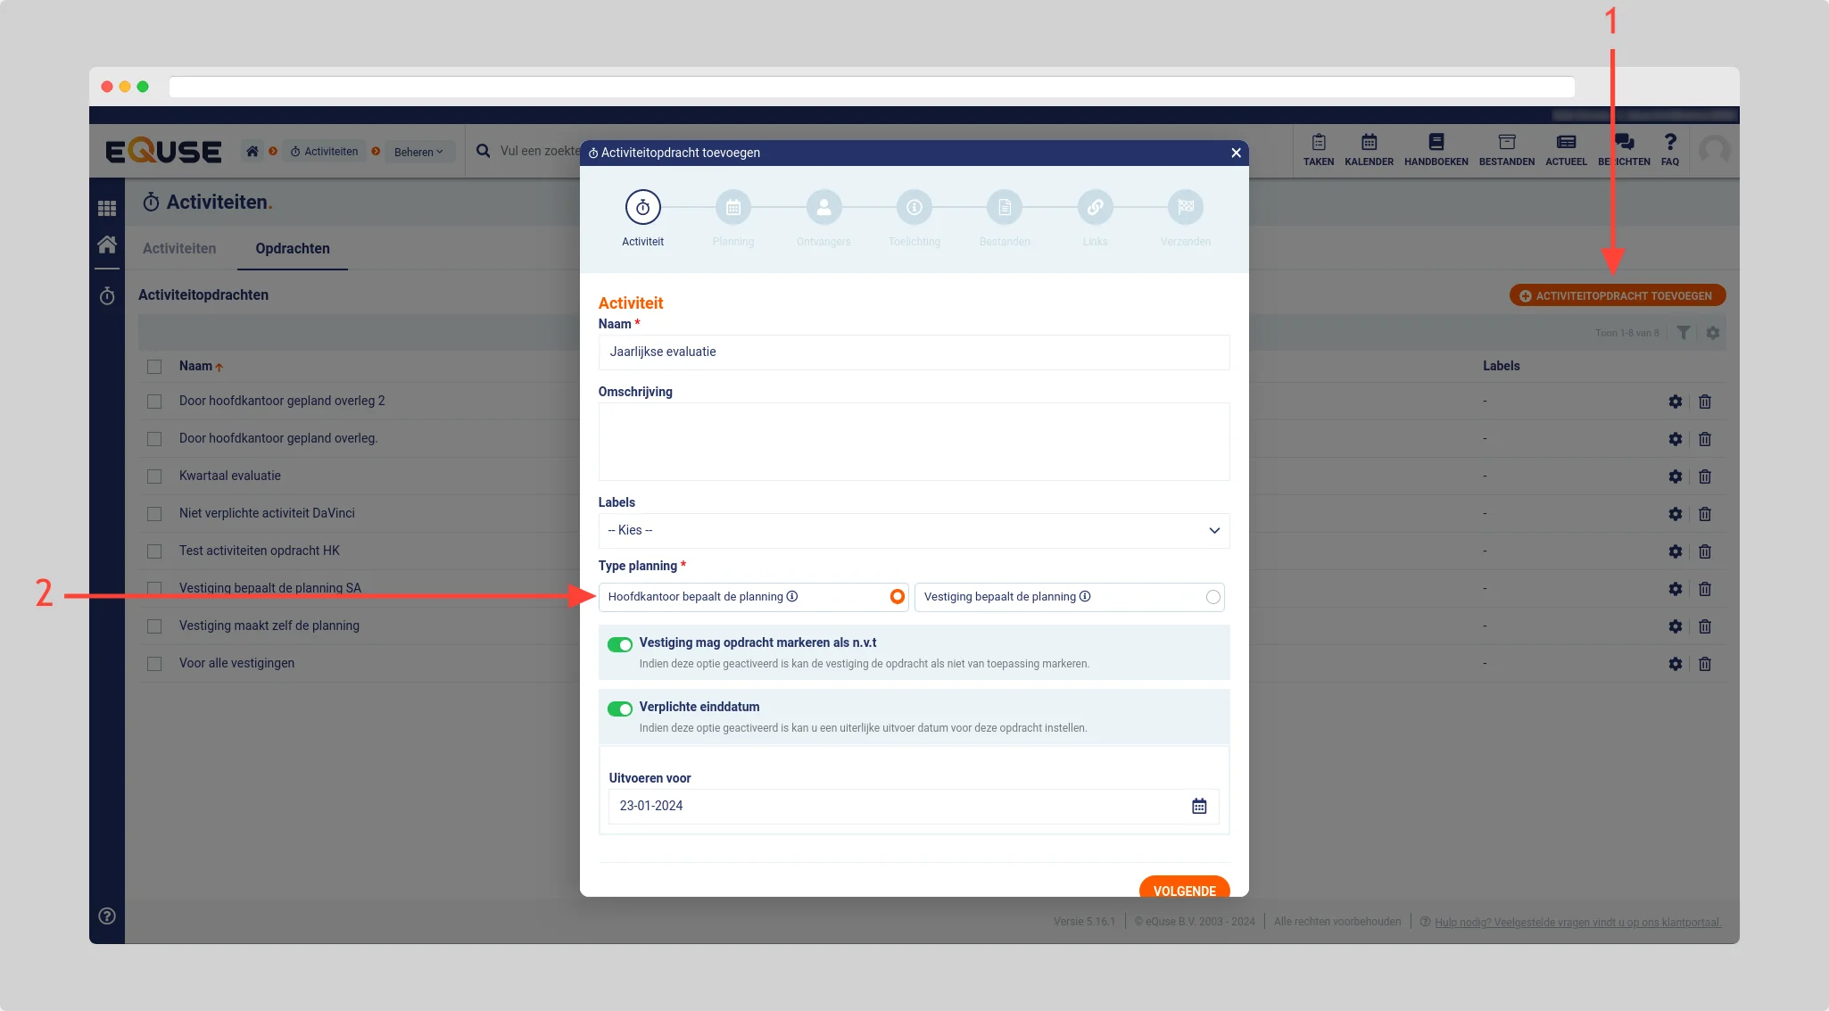Viewport: 1829px width, 1011px height.
Task: Click the Labels column header
Action: tap(1501, 366)
